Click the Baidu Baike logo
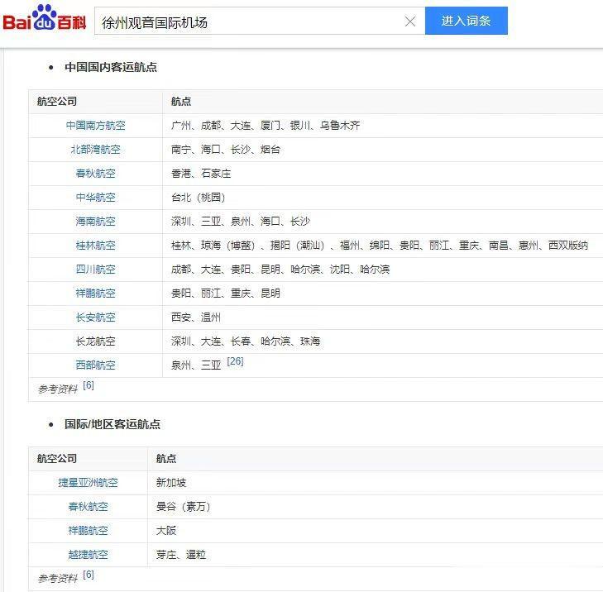Viewport: 603px width, 592px height. pyautogui.click(x=44, y=17)
